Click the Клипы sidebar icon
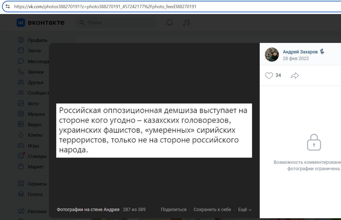 [x=21, y=135]
